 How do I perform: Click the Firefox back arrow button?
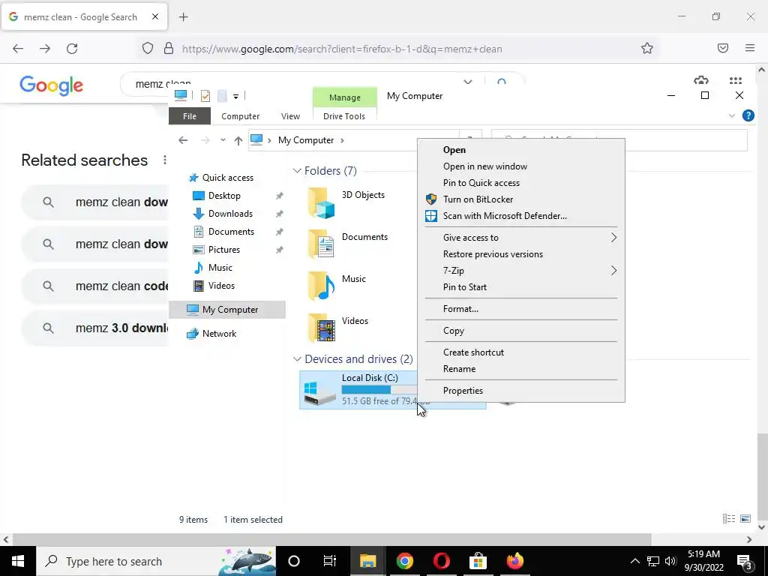[18, 49]
